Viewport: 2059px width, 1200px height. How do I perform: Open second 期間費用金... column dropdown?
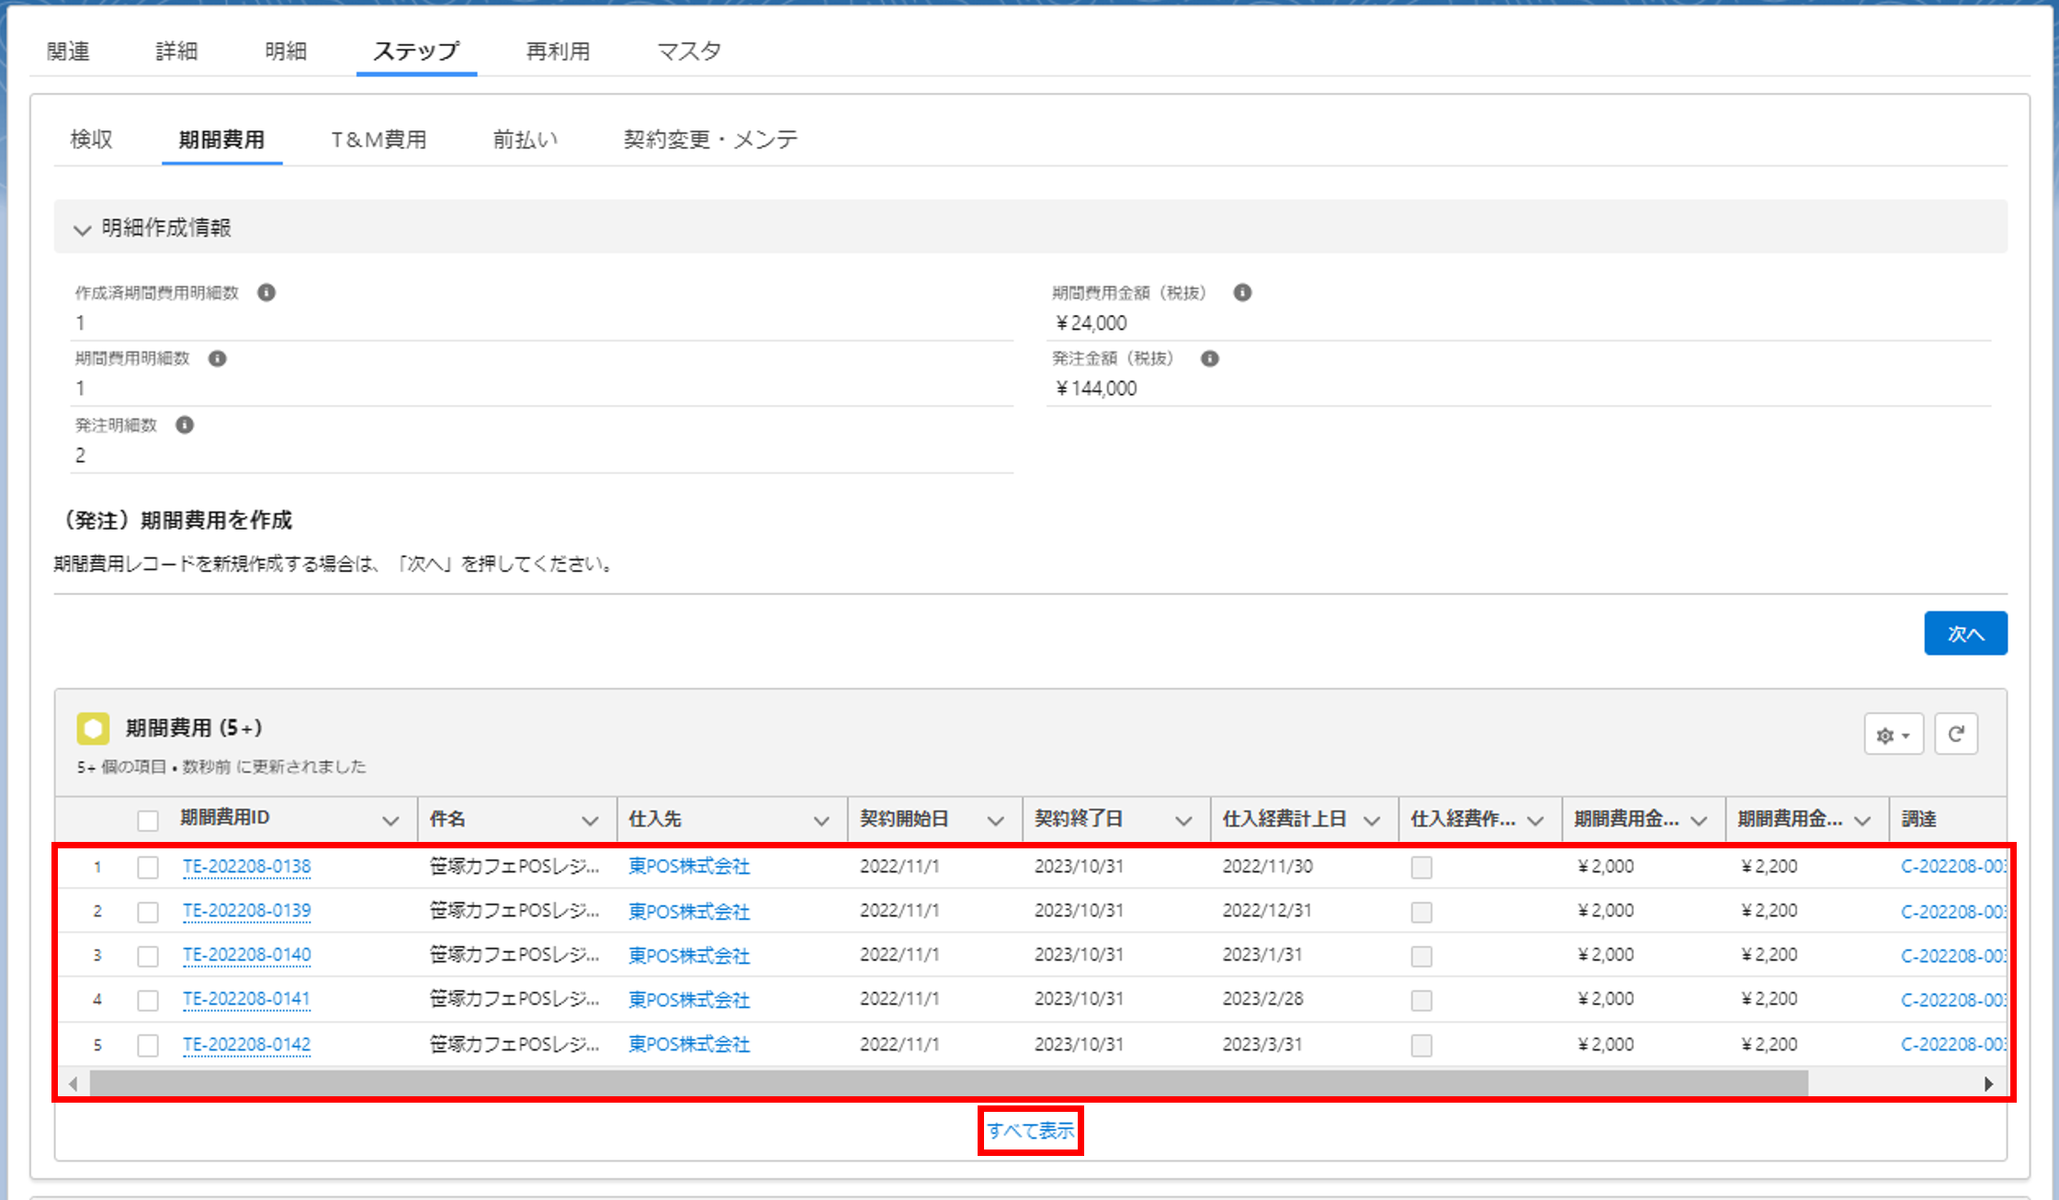[1862, 821]
